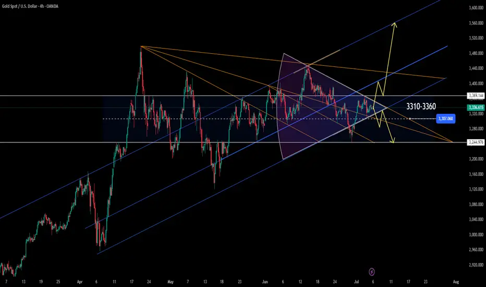Click 3,440.000 on the price axis
This screenshot has width=486, height=287.
(x=476, y=68)
